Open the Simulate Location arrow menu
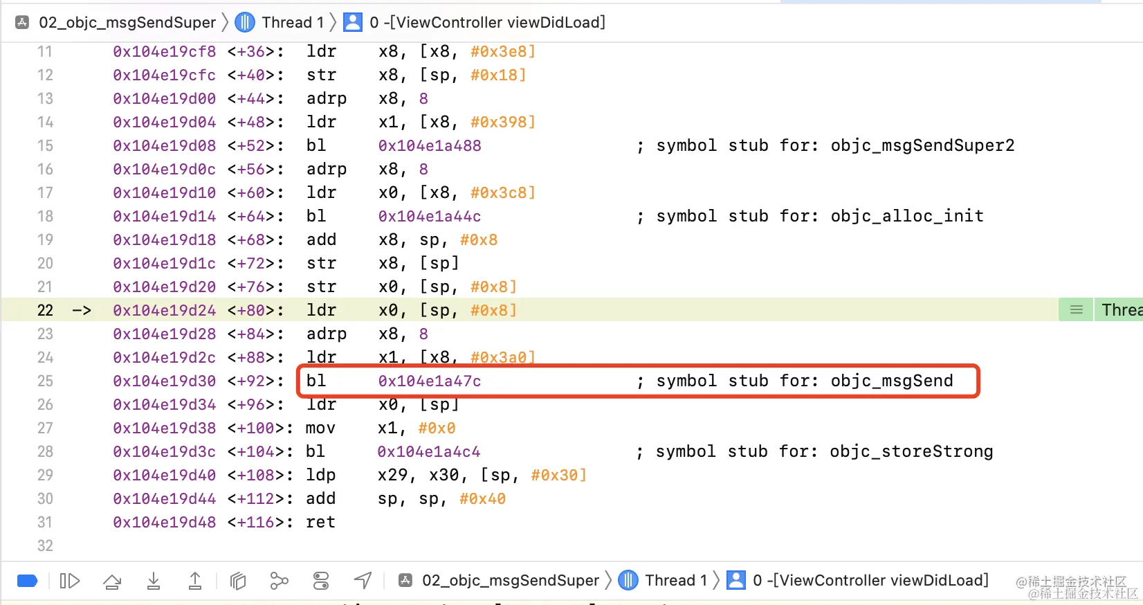This screenshot has height=605, width=1143. tap(363, 581)
